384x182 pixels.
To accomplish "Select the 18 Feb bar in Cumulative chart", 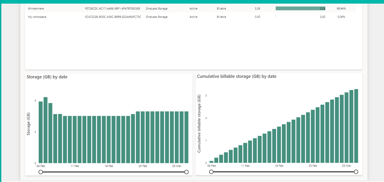I will (x=279, y=145).
